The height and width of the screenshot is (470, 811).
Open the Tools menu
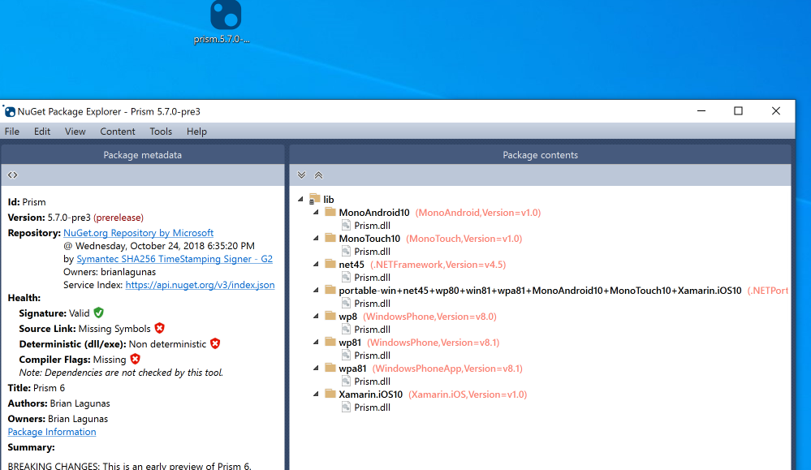click(x=160, y=131)
